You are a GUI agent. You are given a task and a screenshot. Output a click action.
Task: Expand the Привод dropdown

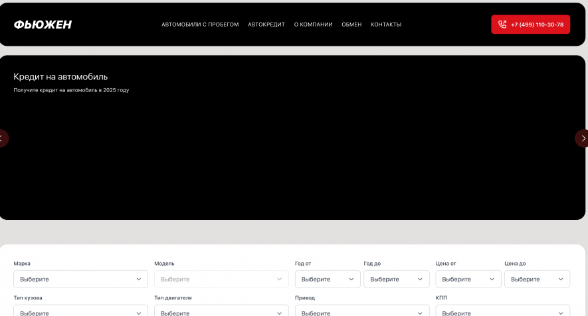coord(362,311)
